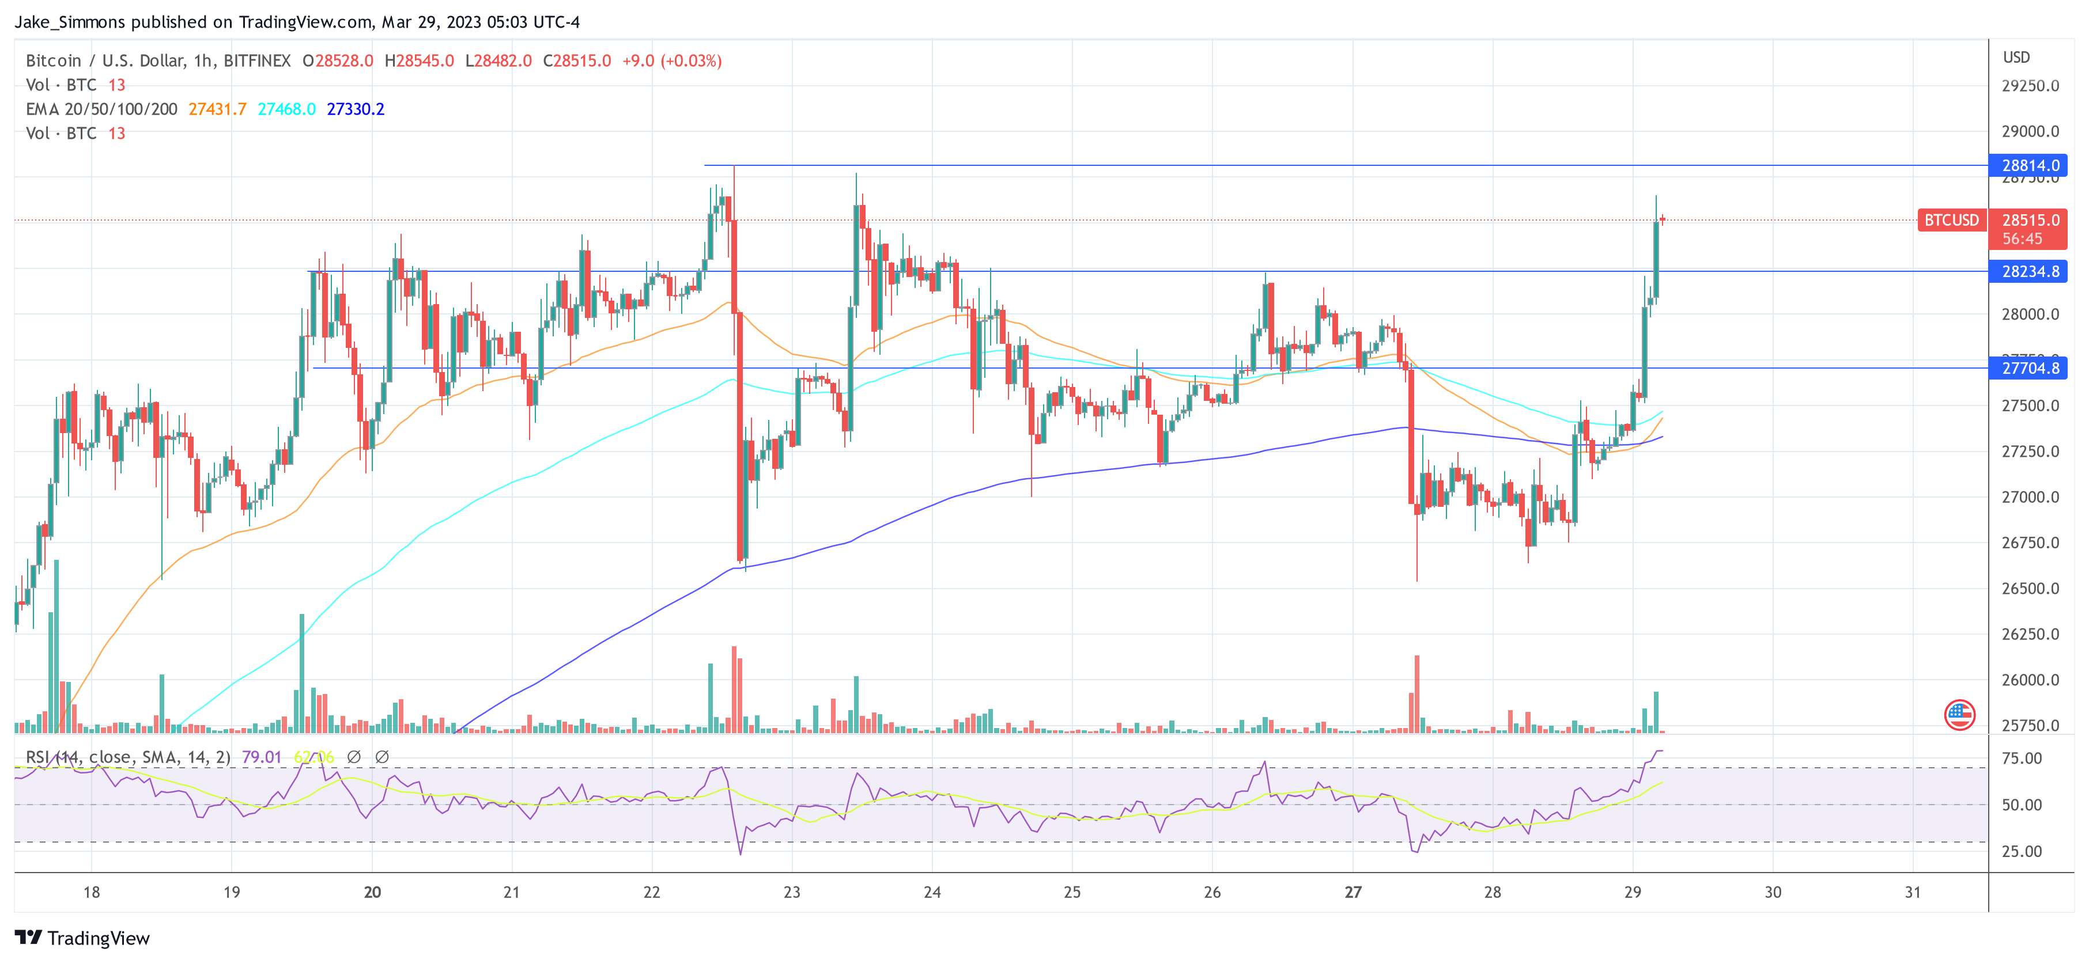Click the date 20 on time axis

point(372,893)
